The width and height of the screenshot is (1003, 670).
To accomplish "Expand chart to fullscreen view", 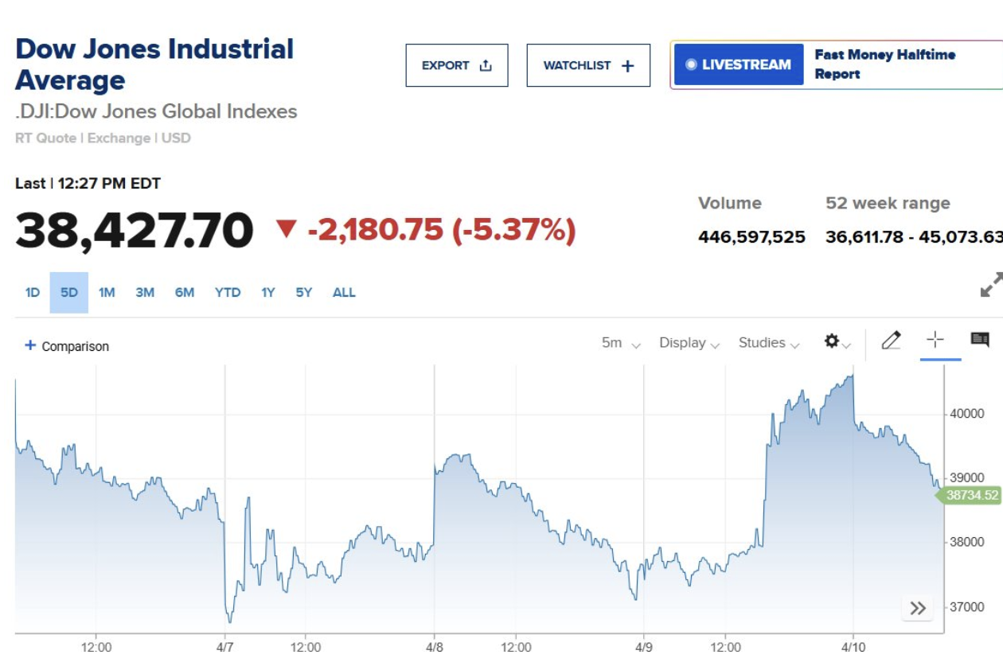I will (x=990, y=285).
